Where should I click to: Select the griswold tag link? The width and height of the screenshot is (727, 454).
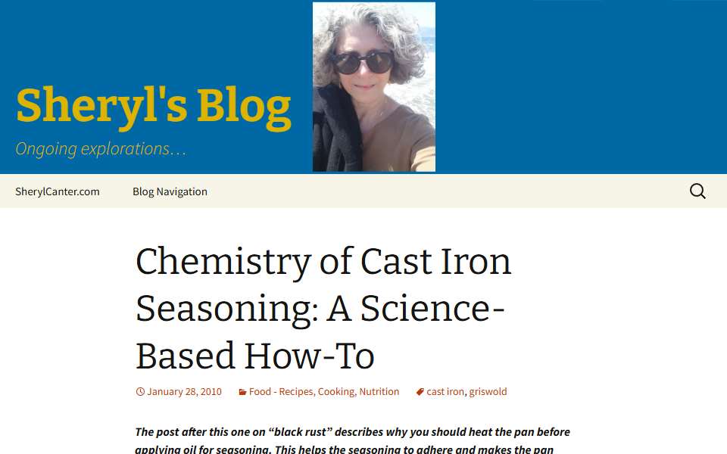[488, 392]
